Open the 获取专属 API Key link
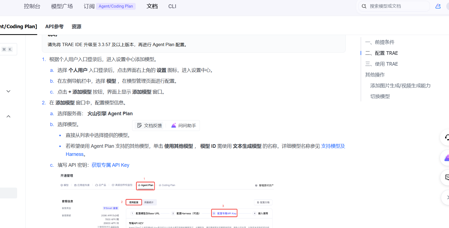This screenshot has height=228, width=449. [110, 165]
